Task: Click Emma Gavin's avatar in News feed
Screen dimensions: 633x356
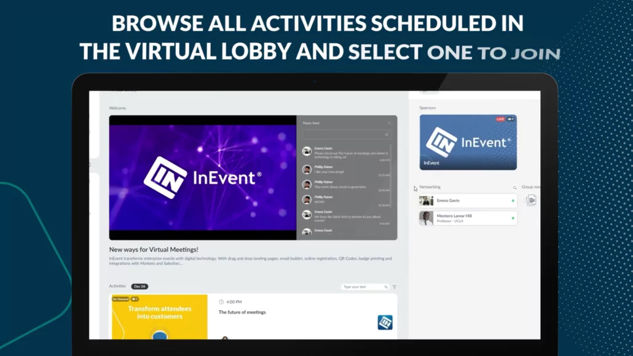Action: tap(307, 151)
